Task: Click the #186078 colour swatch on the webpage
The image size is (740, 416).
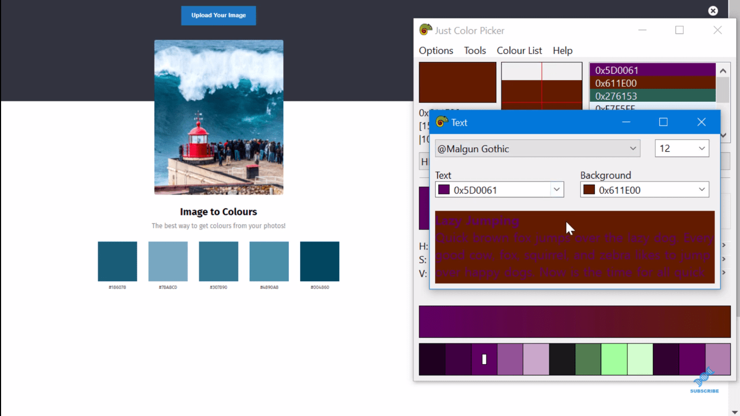Action: click(x=118, y=262)
